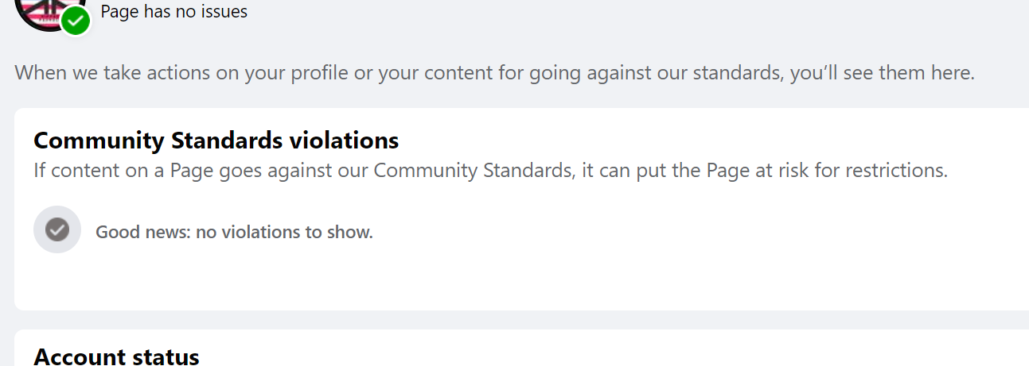The height and width of the screenshot is (366, 1029).
Task: Click the green checkmark badge on profile picture
Action: 76,21
